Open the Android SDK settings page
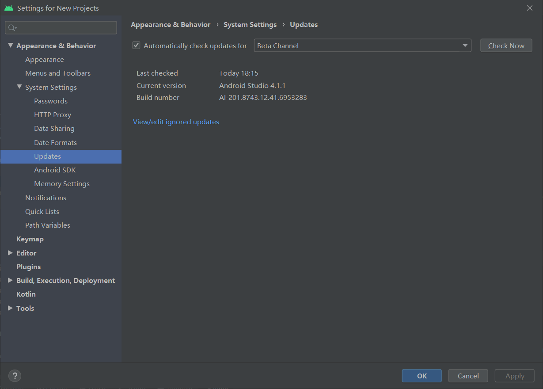This screenshot has height=389, width=543. click(55, 170)
